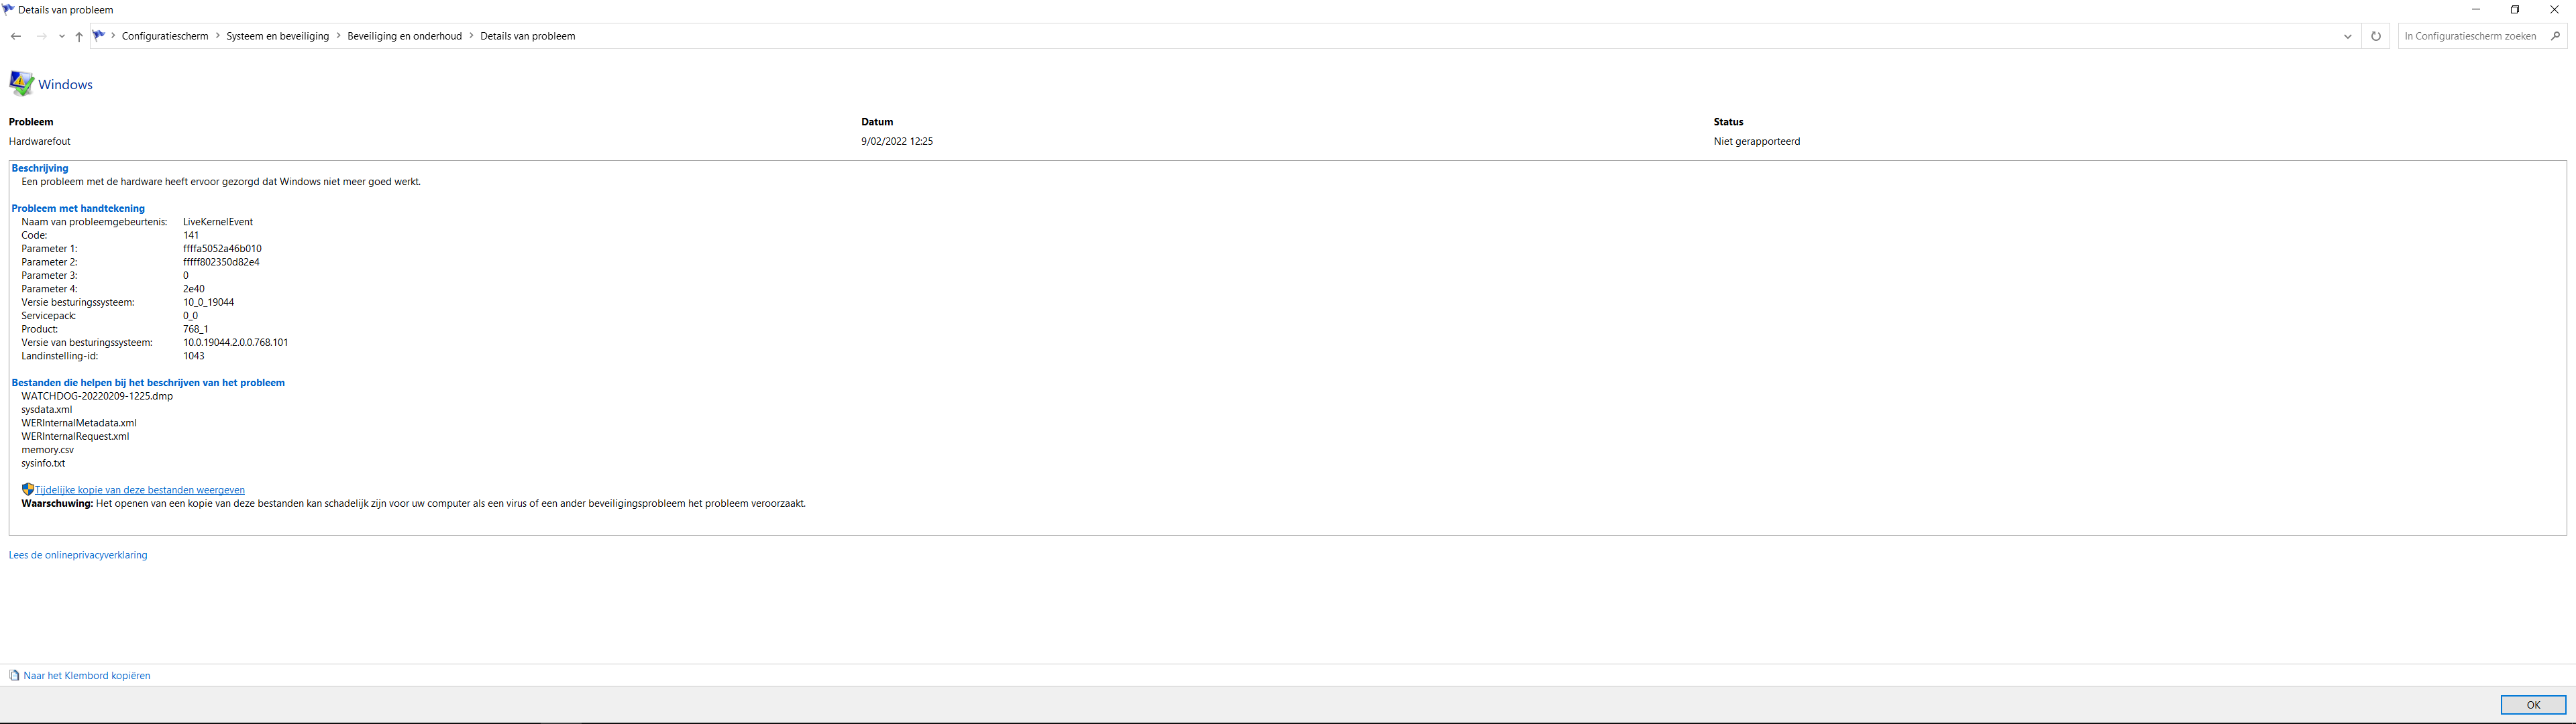2576x724 pixels.
Task: Open Configuratiescherm breadcrumb
Action: click(x=165, y=36)
